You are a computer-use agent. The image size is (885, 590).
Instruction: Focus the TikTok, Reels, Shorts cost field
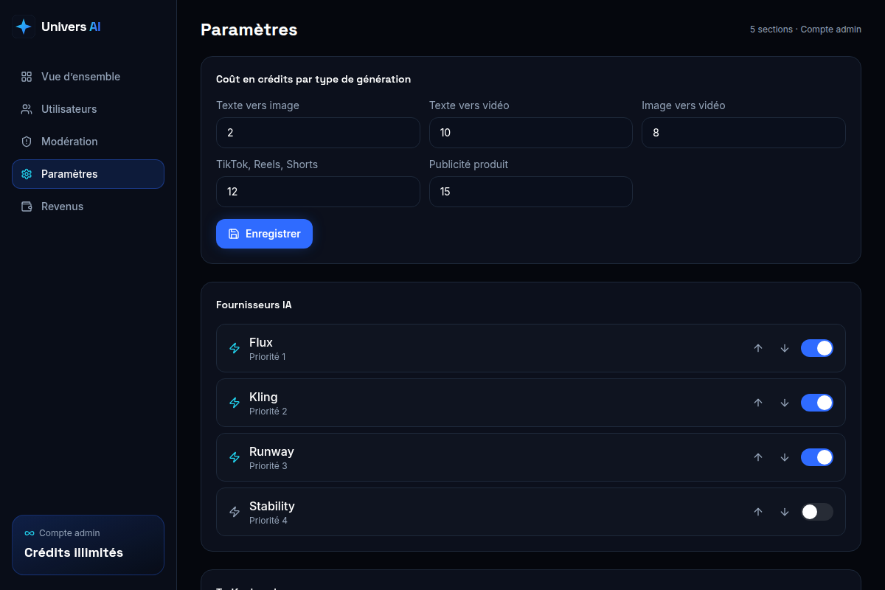318,192
